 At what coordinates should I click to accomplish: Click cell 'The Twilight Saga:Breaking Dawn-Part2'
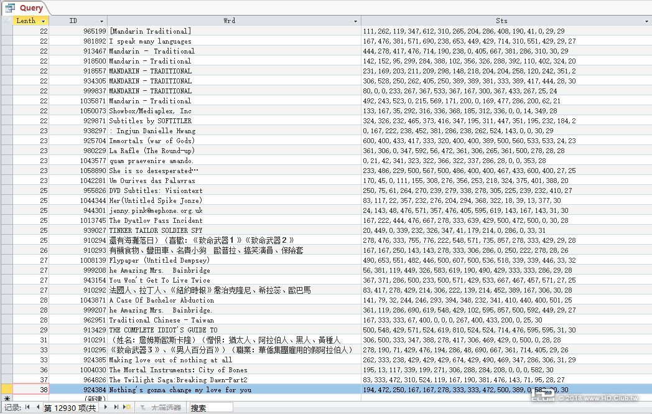pyautogui.click(x=234, y=380)
